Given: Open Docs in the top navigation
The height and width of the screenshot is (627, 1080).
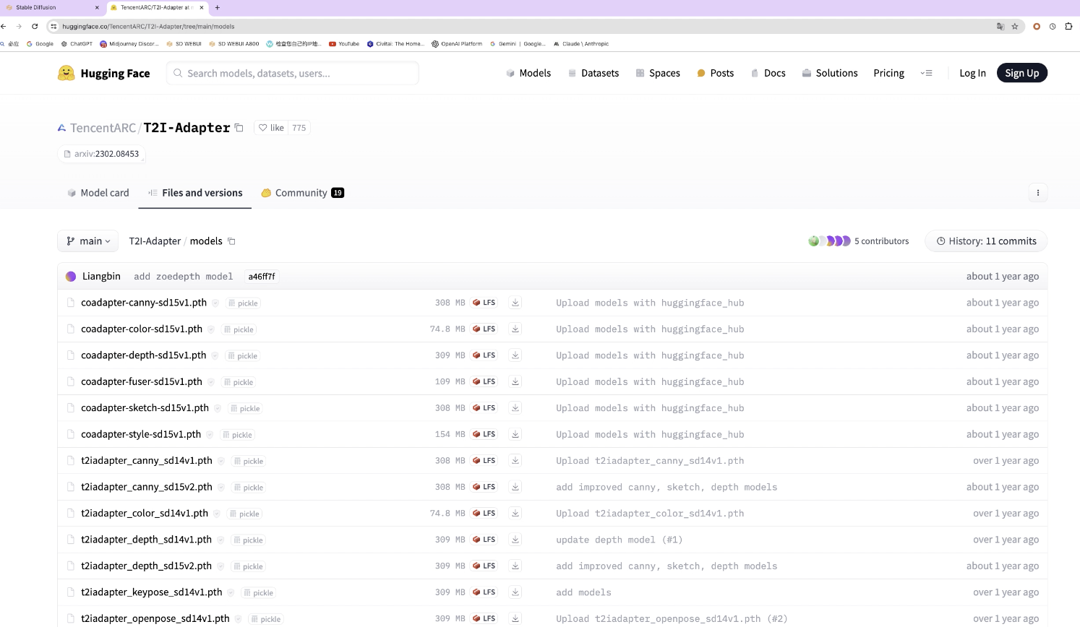Looking at the screenshot, I should [x=768, y=73].
